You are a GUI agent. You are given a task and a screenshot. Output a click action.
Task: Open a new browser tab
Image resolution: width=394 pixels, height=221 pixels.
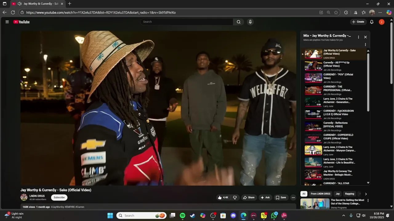point(70,4)
